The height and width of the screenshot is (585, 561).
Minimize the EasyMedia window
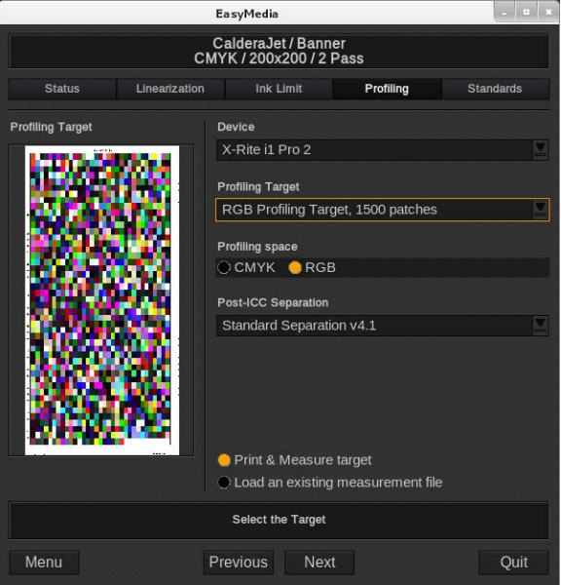(x=505, y=13)
